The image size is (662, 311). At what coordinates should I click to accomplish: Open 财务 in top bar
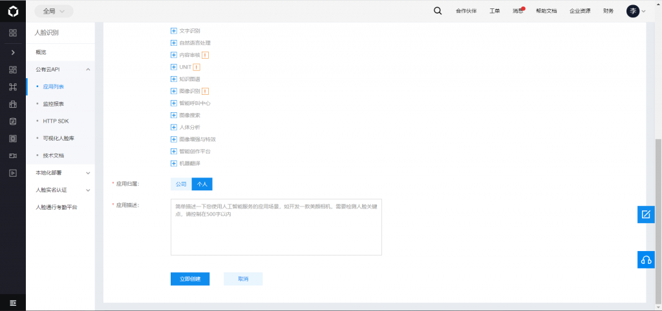[x=608, y=12]
